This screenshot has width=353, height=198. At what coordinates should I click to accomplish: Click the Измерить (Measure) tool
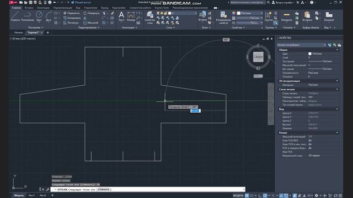[x=287, y=16]
